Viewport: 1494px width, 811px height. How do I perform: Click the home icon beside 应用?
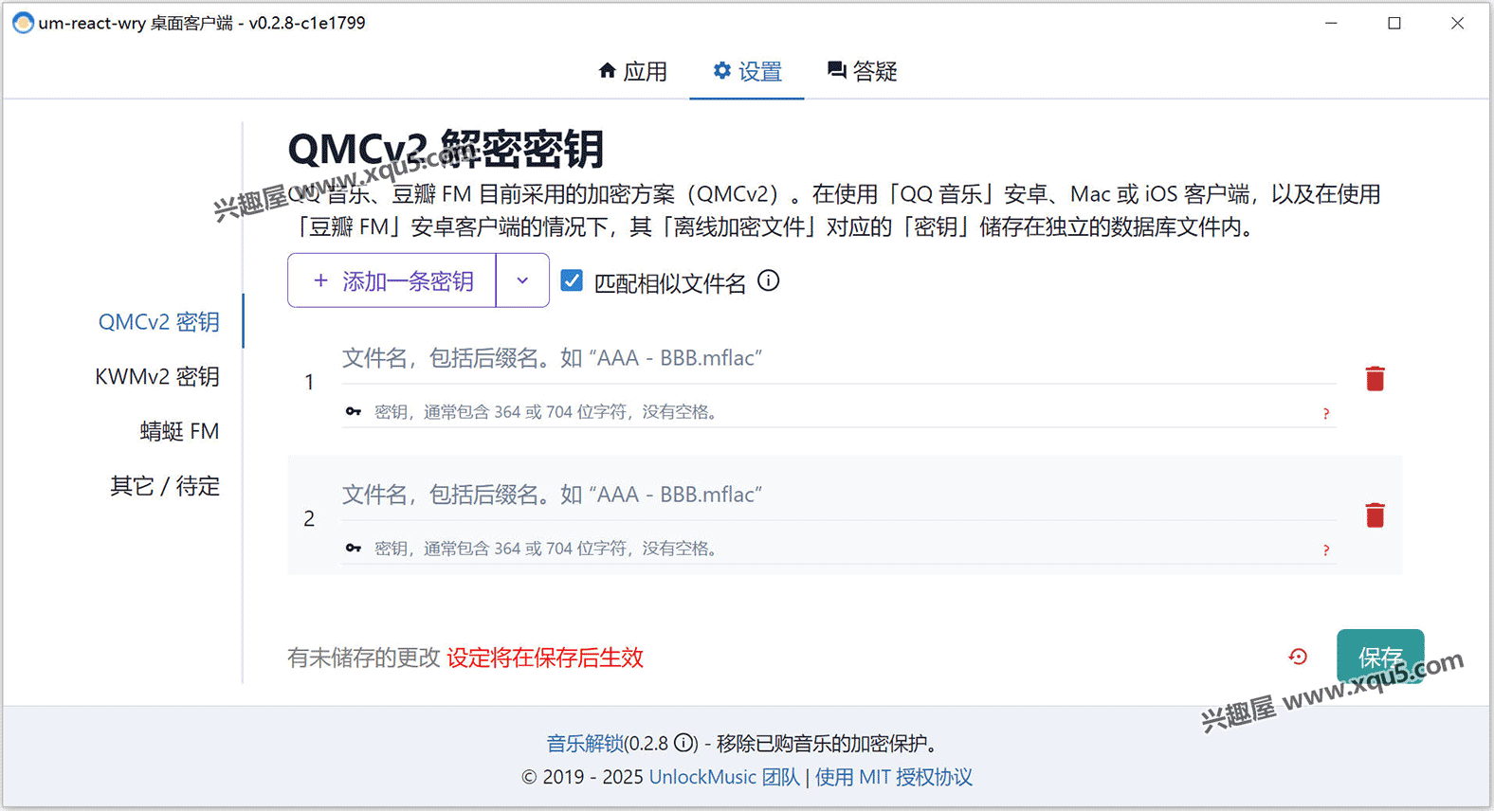[608, 70]
